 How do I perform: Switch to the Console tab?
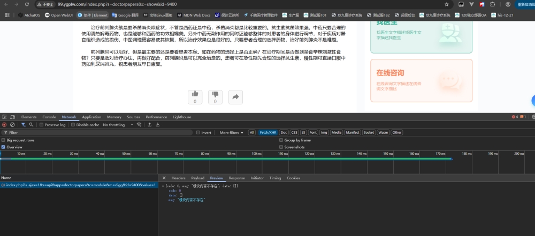[49, 117]
